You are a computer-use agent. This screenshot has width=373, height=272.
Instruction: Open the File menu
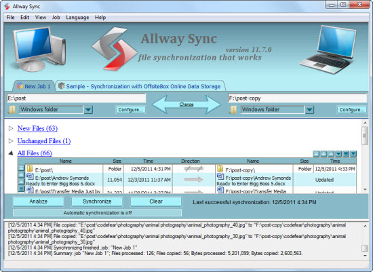(10, 18)
